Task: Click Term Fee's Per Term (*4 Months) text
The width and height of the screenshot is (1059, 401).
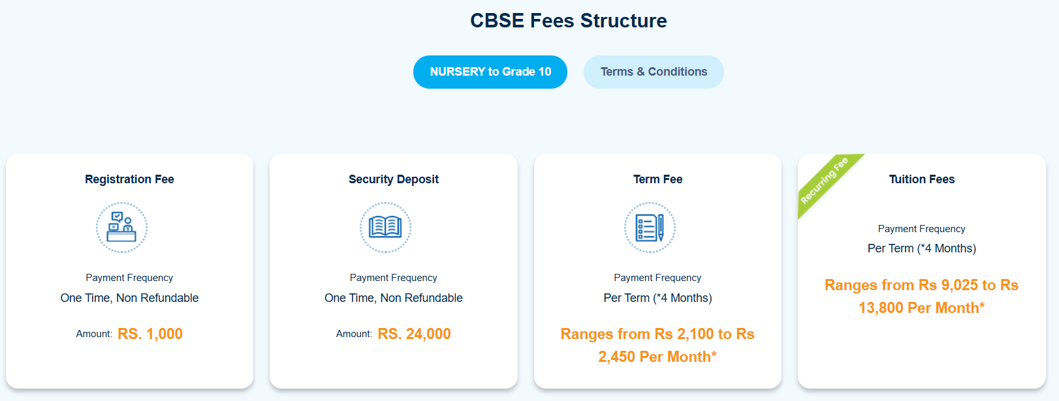Action: [x=657, y=298]
